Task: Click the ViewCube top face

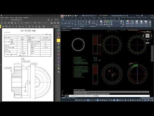Action: 148,35
